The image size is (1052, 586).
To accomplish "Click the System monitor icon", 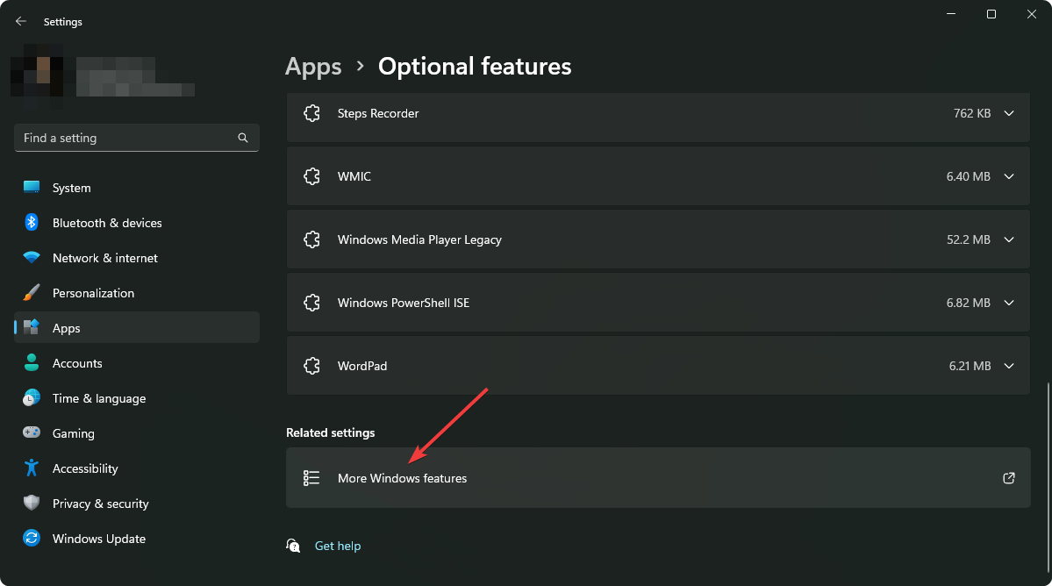I will tap(32, 188).
